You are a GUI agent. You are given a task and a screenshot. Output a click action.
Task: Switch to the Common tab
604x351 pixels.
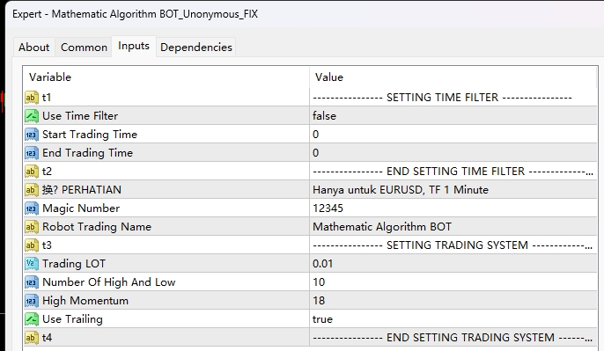(84, 48)
